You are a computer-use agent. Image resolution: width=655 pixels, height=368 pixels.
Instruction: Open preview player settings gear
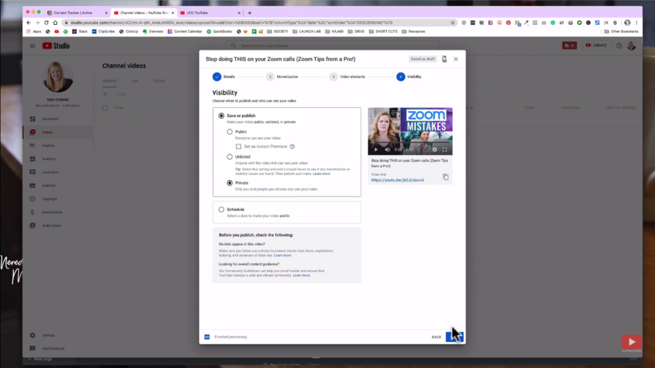pyautogui.click(x=434, y=149)
